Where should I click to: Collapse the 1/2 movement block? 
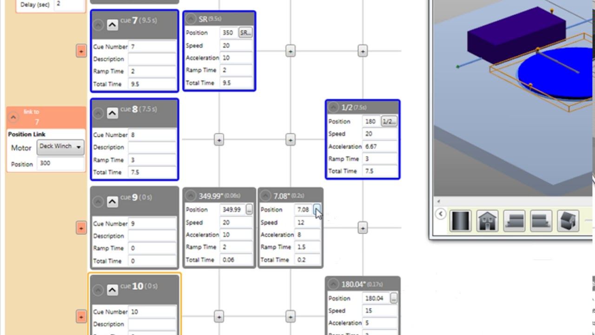click(x=333, y=107)
